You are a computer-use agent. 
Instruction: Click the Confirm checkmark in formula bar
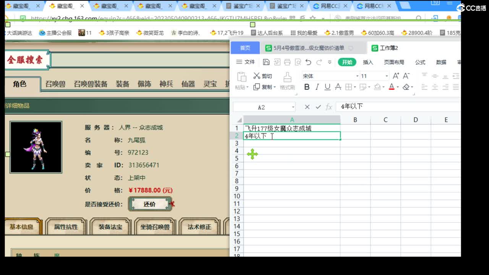(x=318, y=107)
